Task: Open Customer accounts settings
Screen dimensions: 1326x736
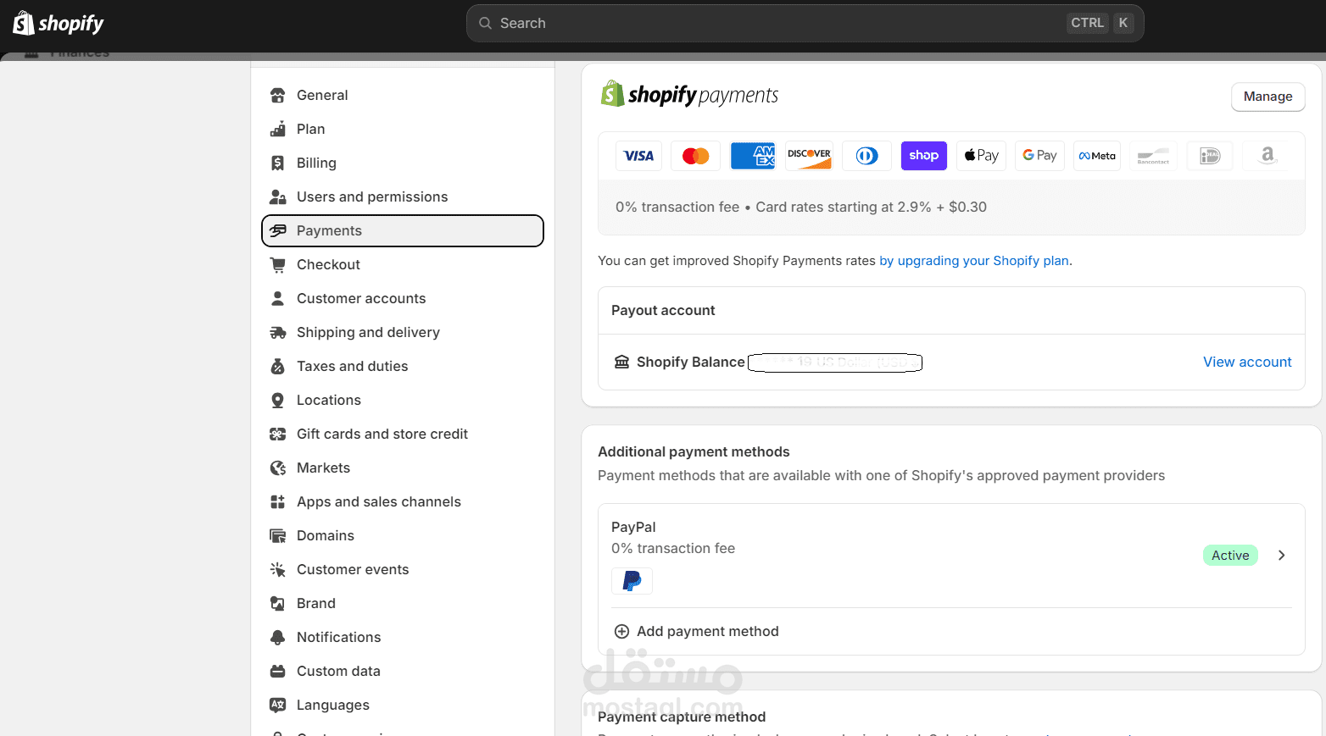Action: point(403,298)
